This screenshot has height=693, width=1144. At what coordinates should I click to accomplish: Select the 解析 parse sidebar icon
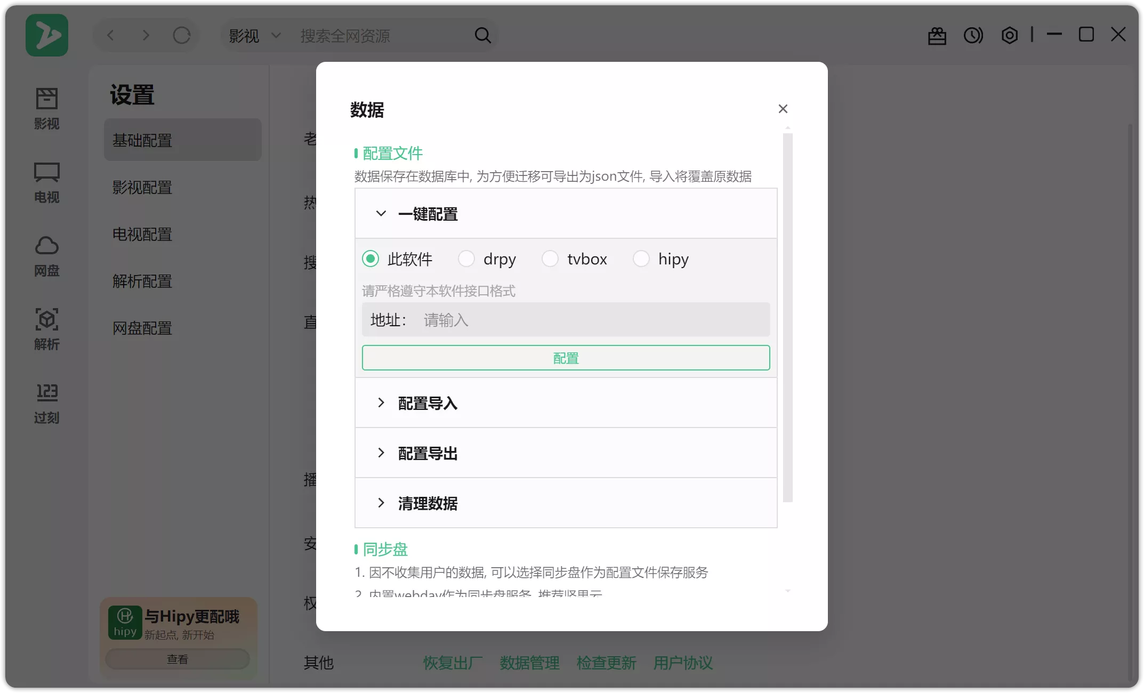47,329
